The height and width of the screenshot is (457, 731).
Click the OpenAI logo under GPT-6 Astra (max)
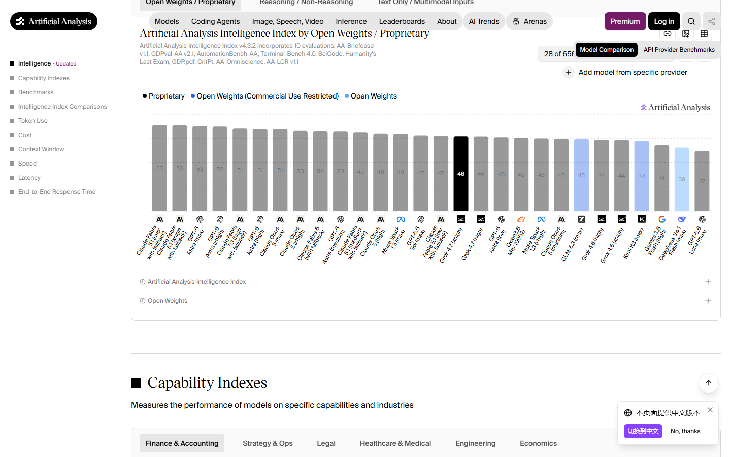click(200, 219)
